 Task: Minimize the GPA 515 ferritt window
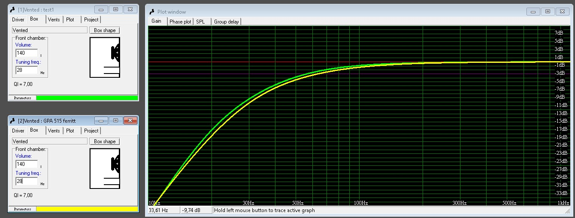tap(101, 121)
